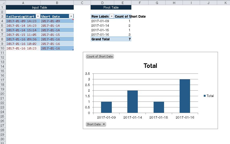This screenshot has height=144, width=230.
Task: Select column C header
Action: pos(82,3)
